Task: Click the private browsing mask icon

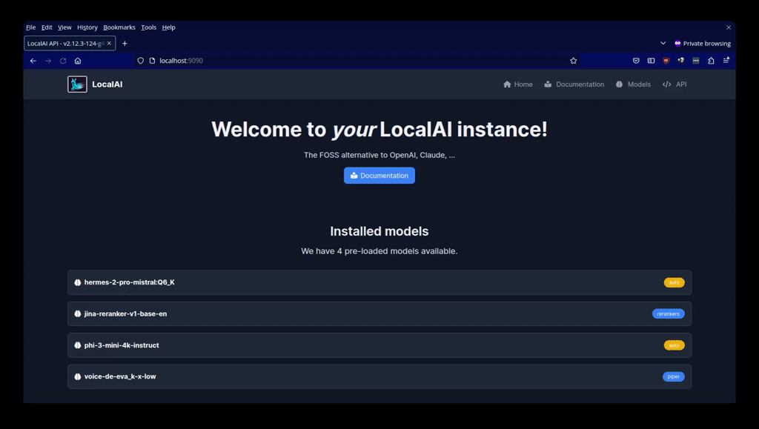Action: coord(677,43)
